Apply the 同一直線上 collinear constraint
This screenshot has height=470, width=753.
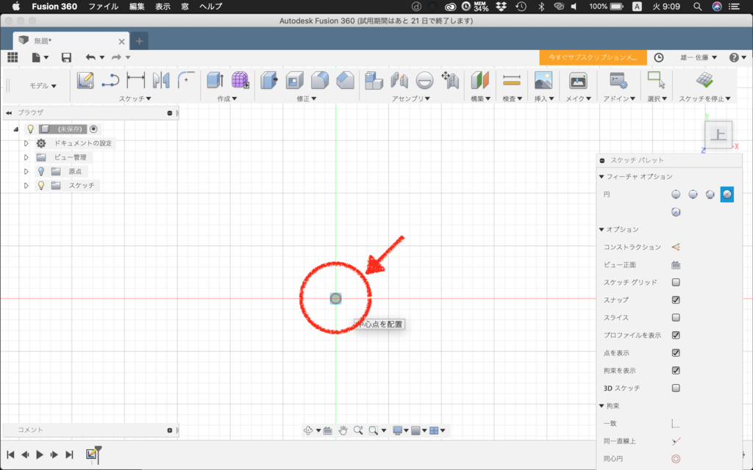click(676, 441)
